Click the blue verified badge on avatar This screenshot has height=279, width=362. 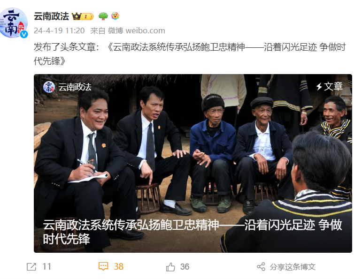(x=24, y=34)
